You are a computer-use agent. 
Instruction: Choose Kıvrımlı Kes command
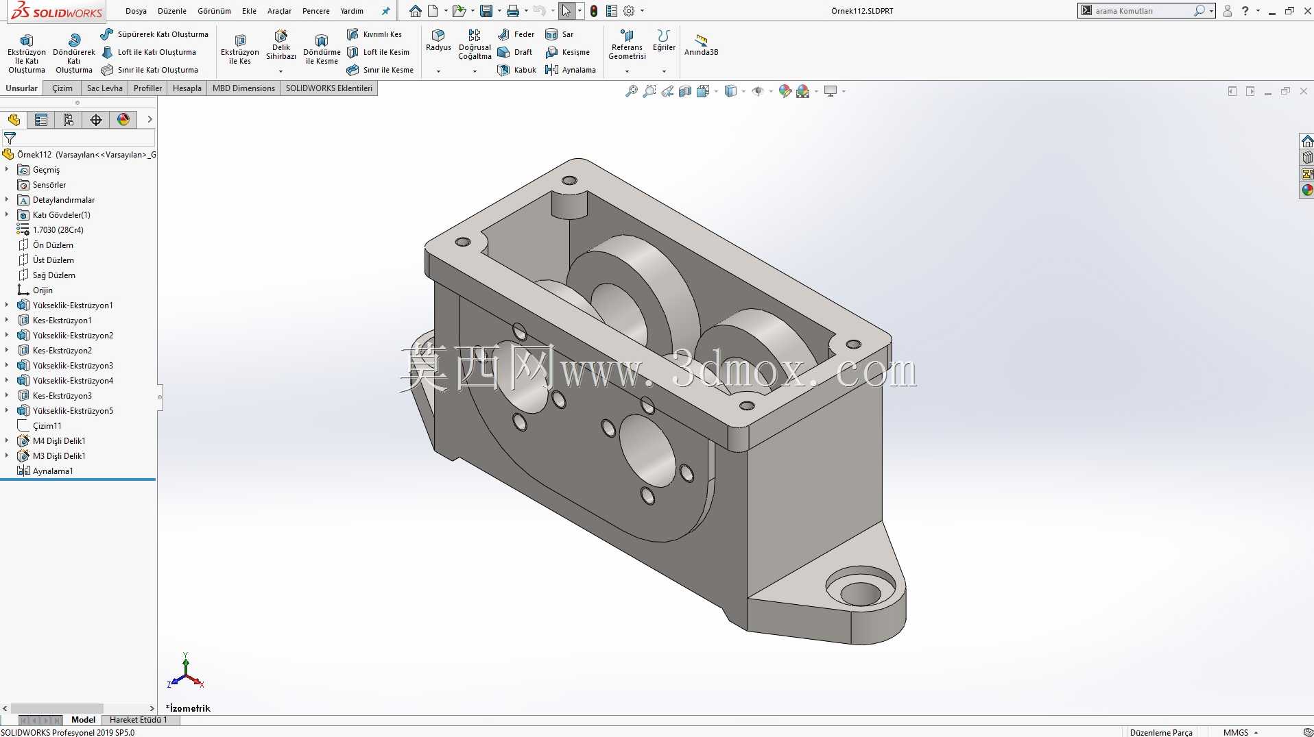pyautogui.click(x=374, y=34)
